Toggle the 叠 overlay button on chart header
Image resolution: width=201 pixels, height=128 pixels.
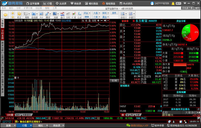[x=90, y=21]
